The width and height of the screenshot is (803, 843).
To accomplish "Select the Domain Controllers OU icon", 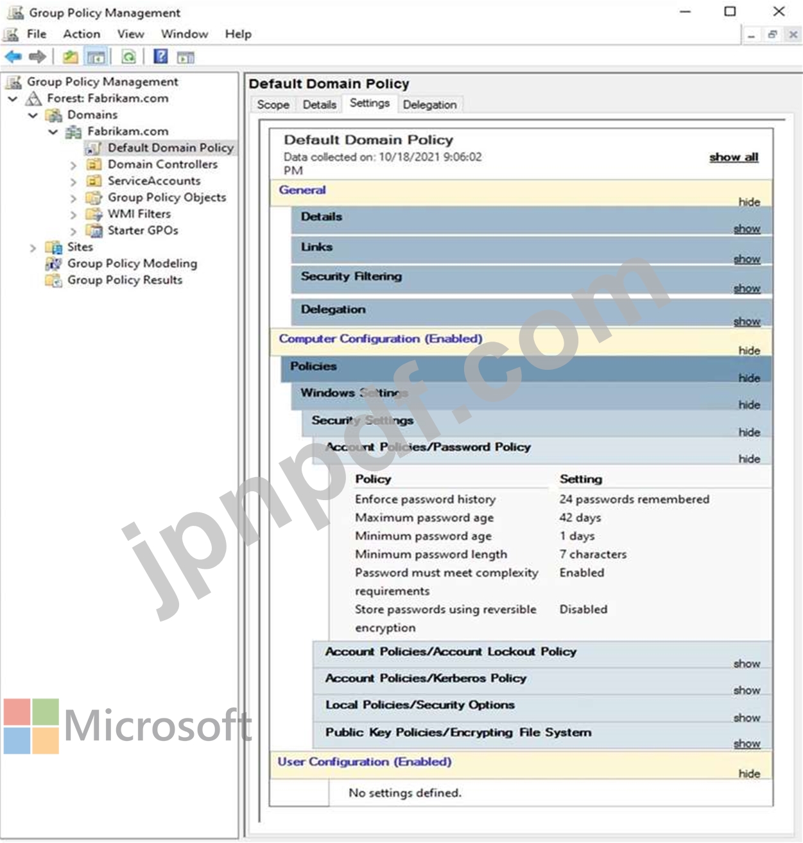I will (94, 164).
